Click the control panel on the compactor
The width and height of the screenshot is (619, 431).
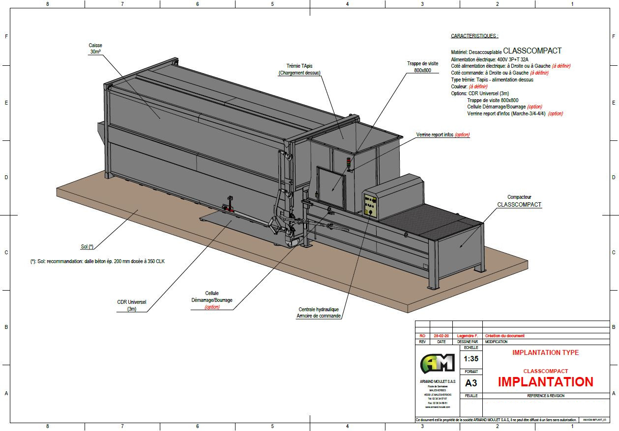click(x=370, y=205)
